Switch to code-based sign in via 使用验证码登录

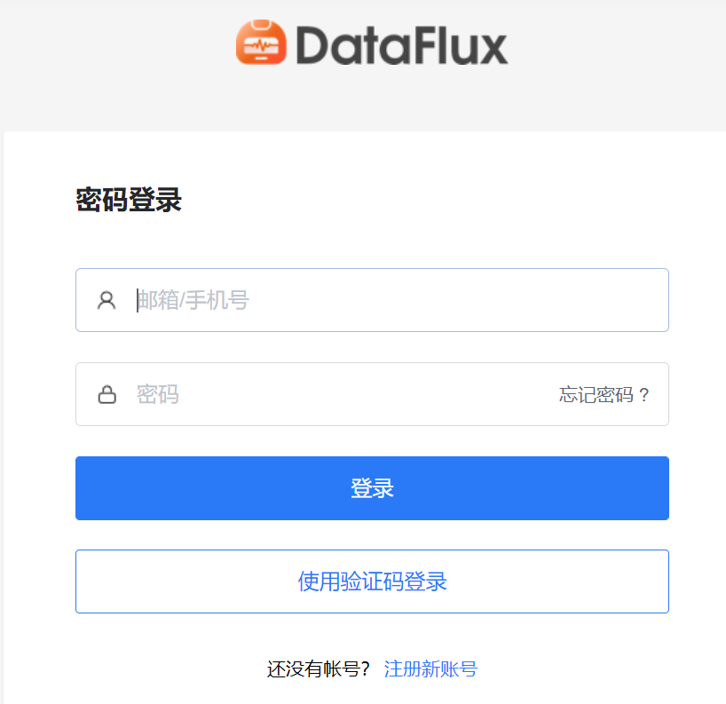[371, 581]
